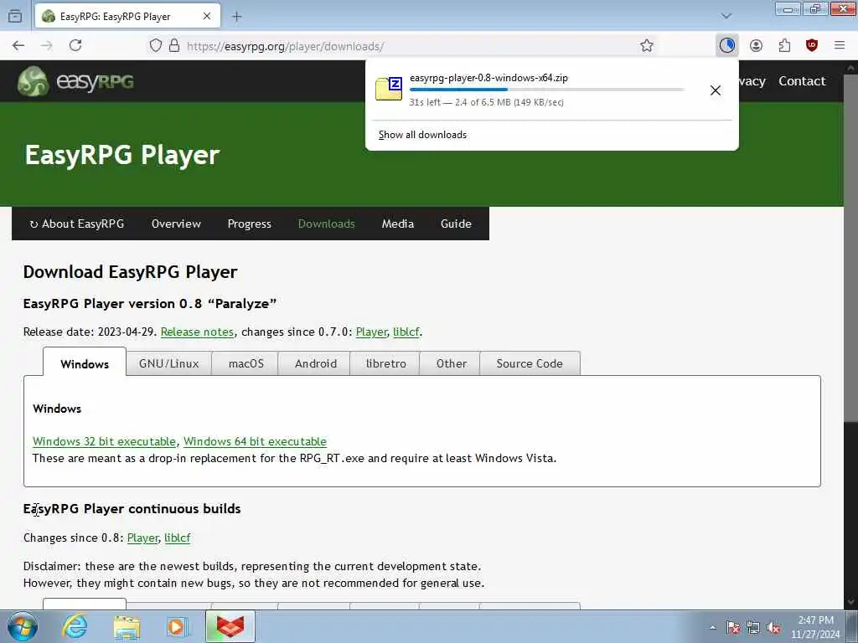Reload the current page
This screenshot has width=858, height=643.
[x=75, y=46]
